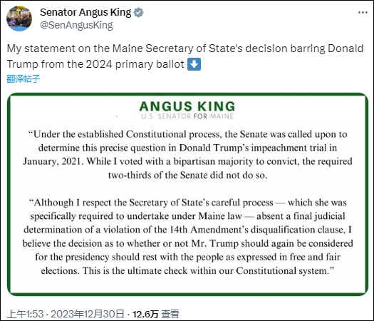
Task: Click the 'Although I respect' statement paragraph
Action: pos(188,236)
